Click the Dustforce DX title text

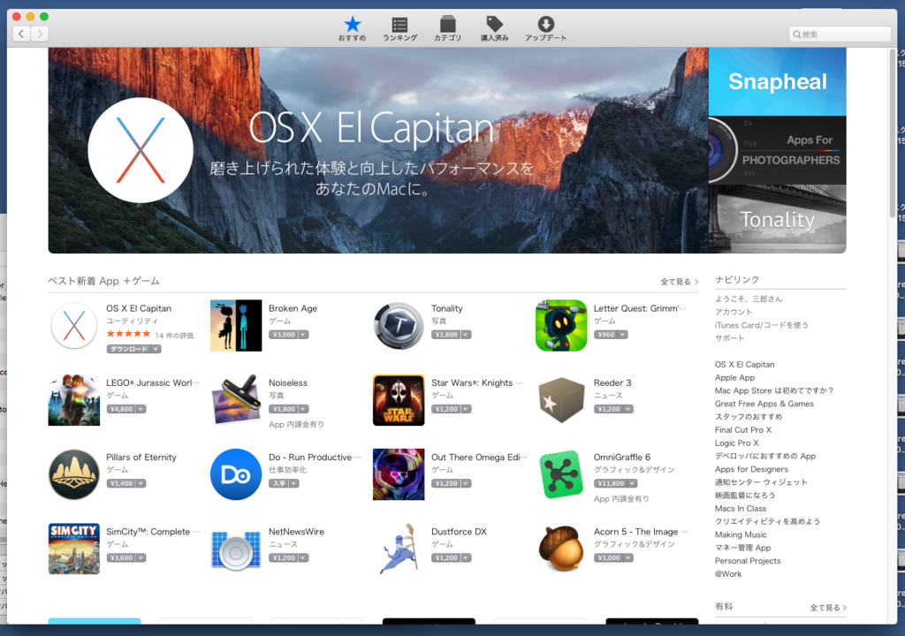tap(459, 532)
